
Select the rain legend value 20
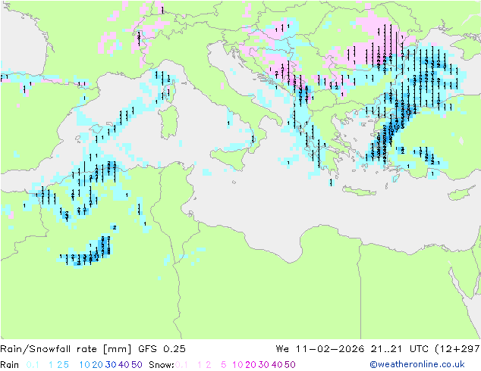(98, 365)
